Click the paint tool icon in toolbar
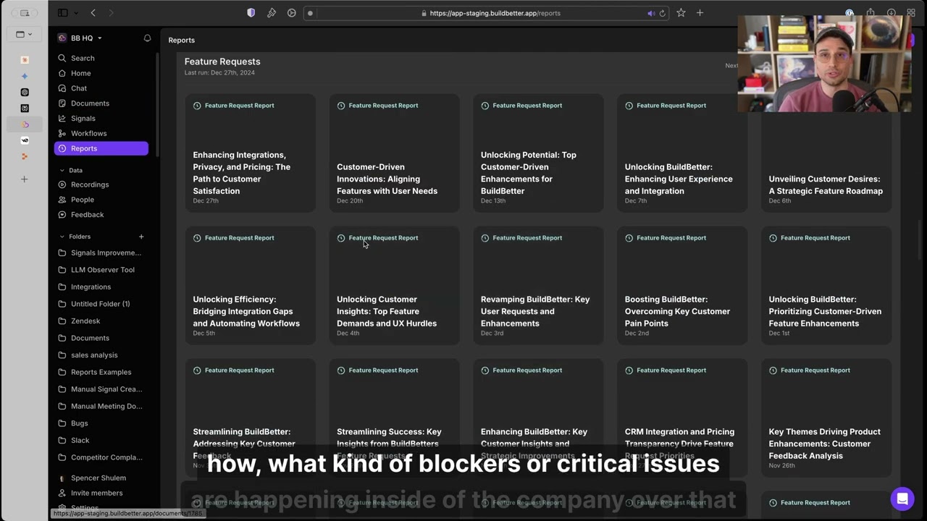 pos(272,13)
